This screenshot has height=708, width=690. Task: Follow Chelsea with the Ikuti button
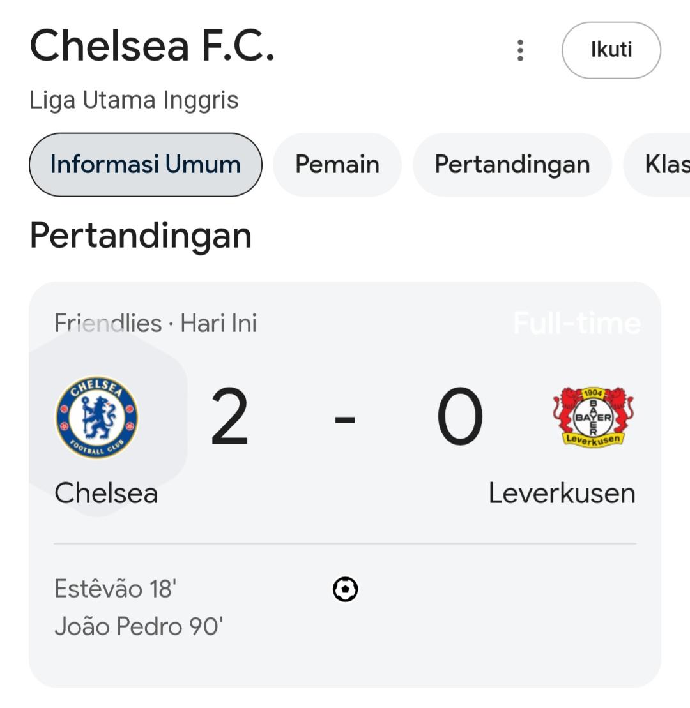[x=611, y=50]
